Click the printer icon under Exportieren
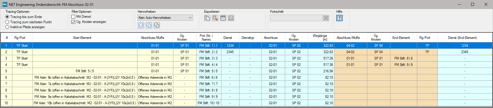The height and width of the screenshot is (108, 493). (x=231, y=18)
